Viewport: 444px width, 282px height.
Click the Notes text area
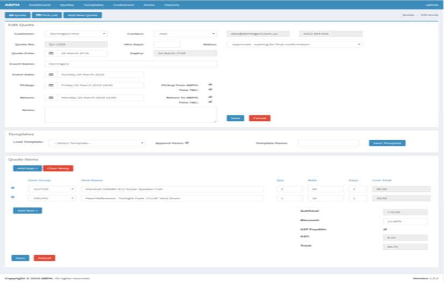(131, 115)
